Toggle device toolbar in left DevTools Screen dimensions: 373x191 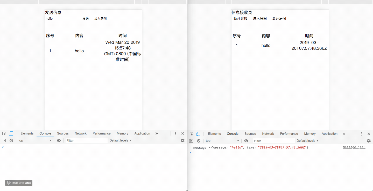click(x=11, y=133)
